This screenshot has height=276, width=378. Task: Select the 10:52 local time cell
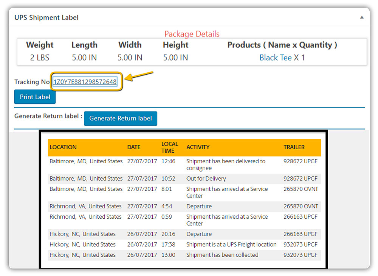click(168, 179)
